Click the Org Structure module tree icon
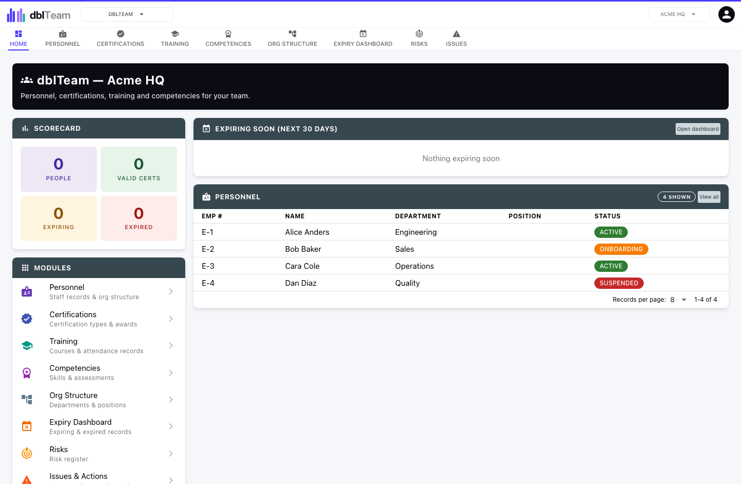 click(x=27, y=400)
